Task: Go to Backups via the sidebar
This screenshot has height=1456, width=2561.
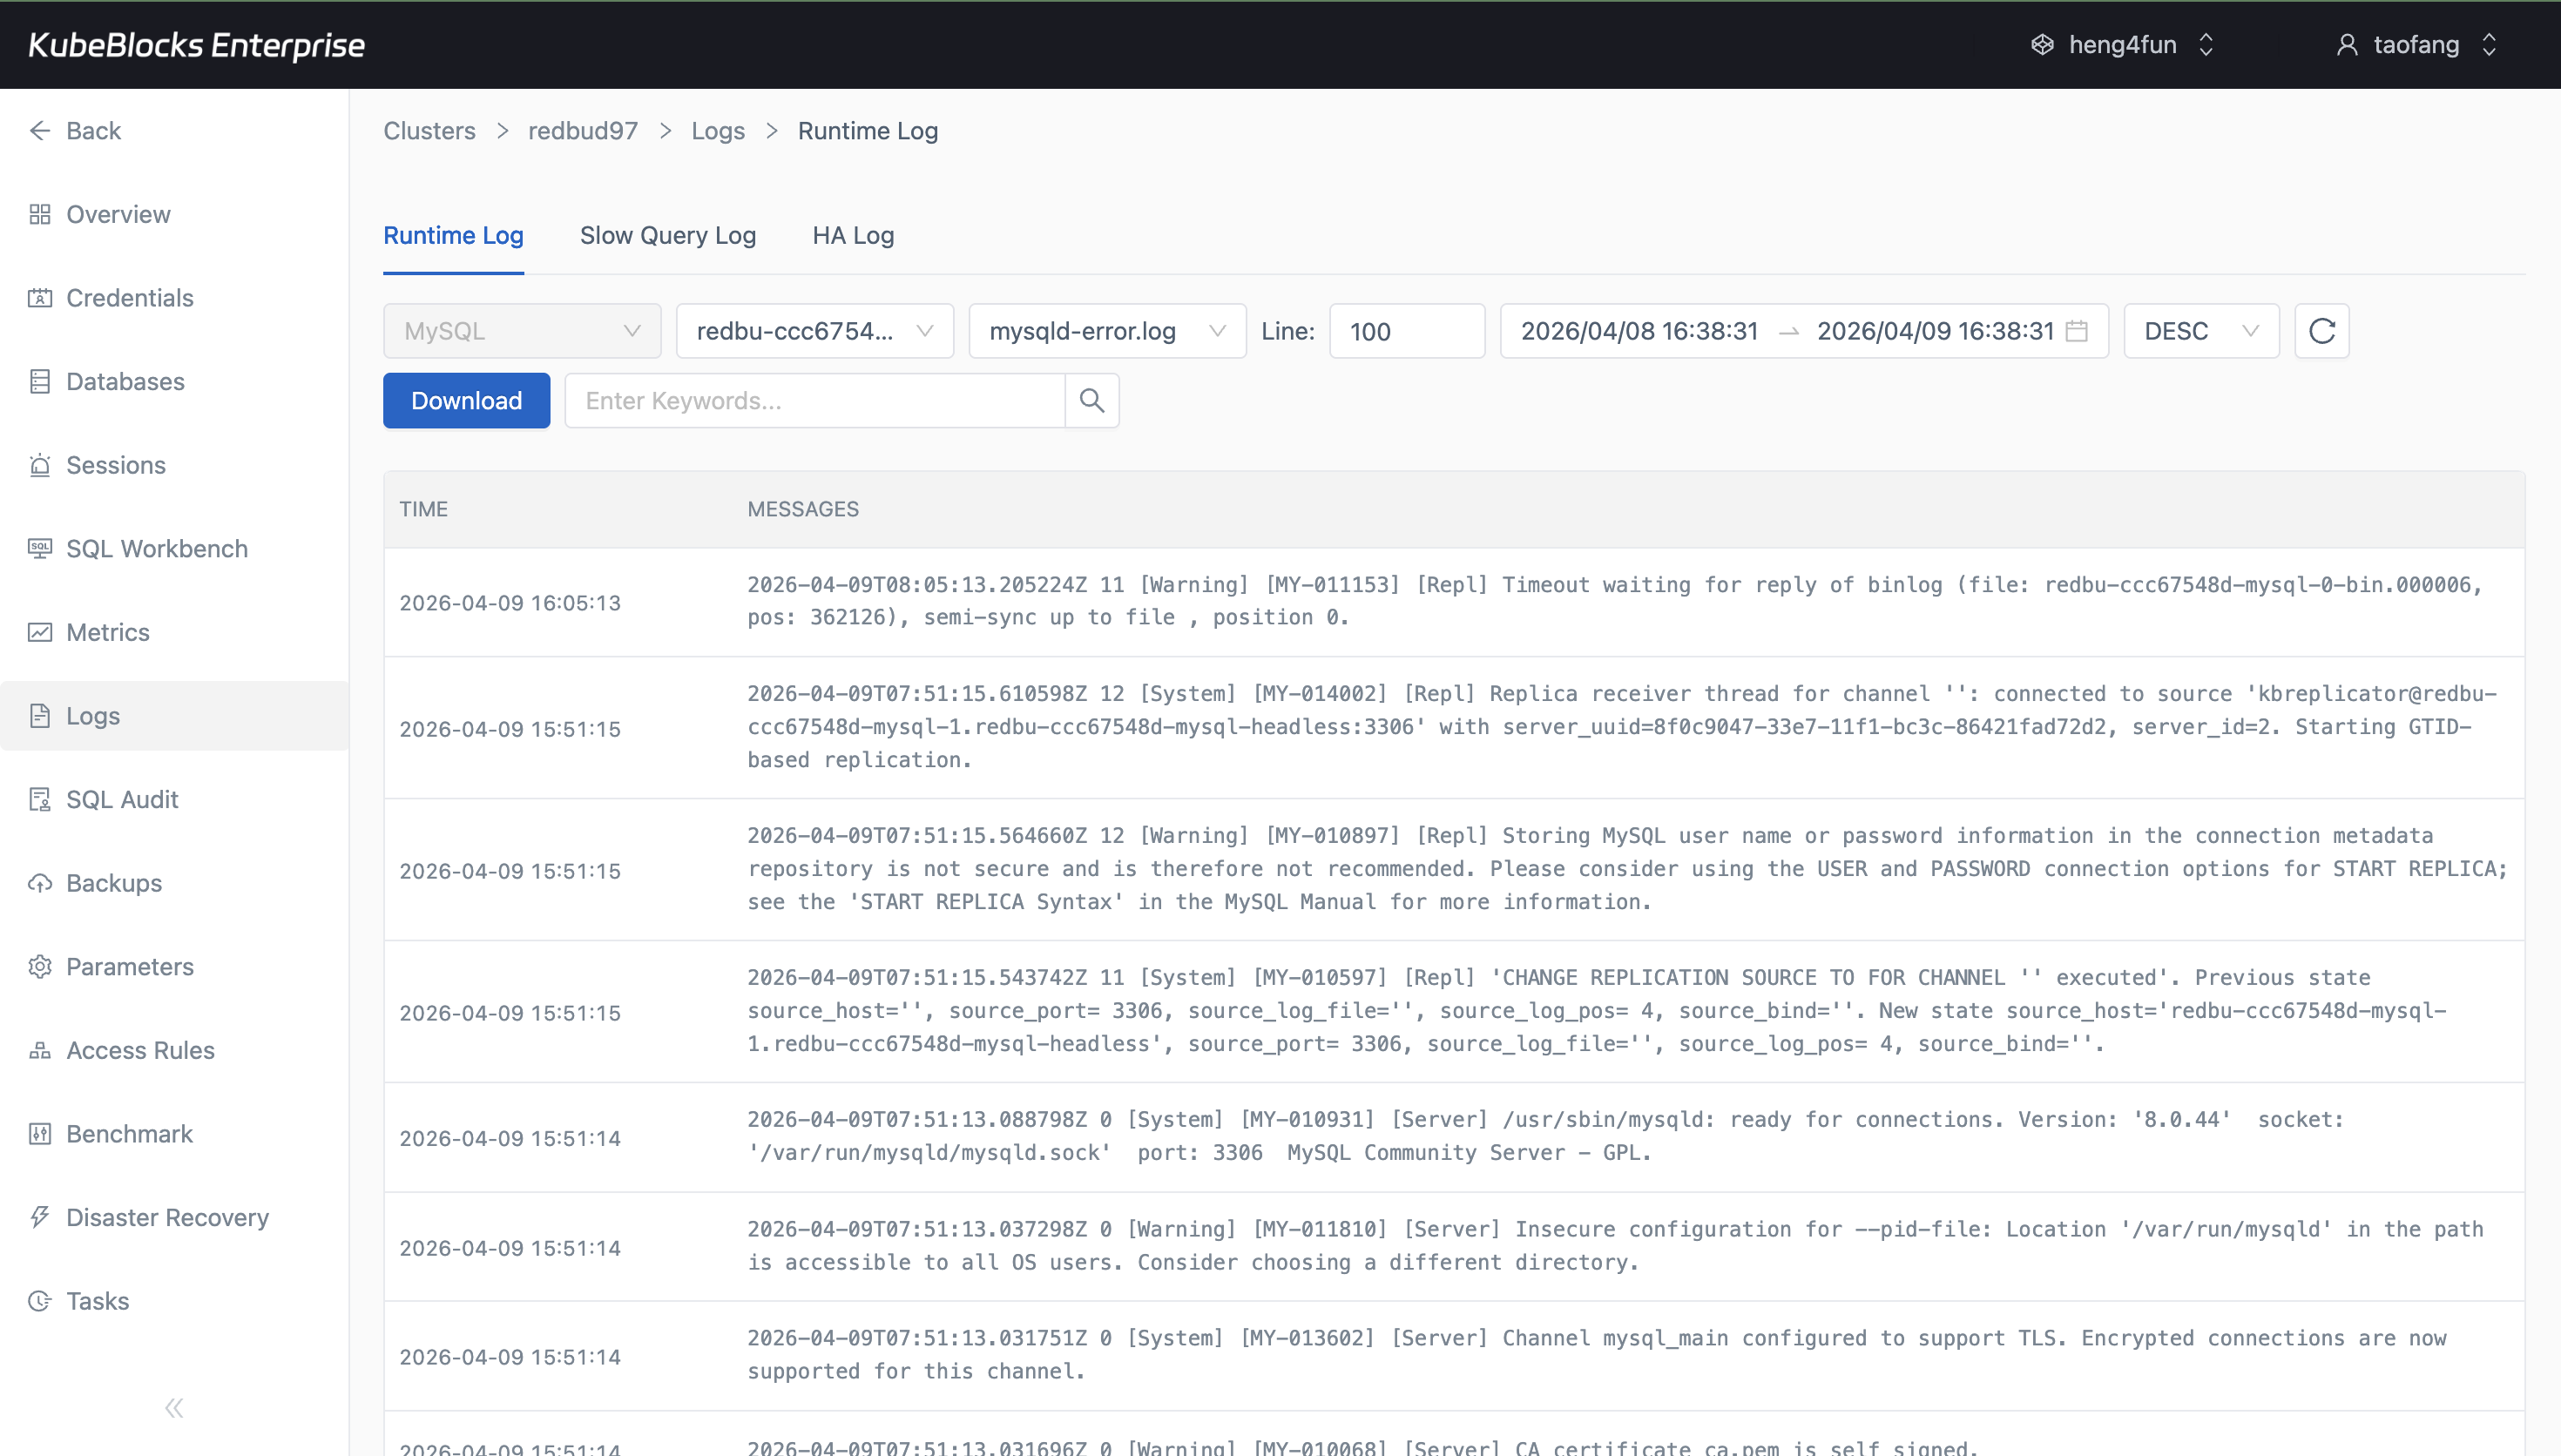Action: click(114, 883)
